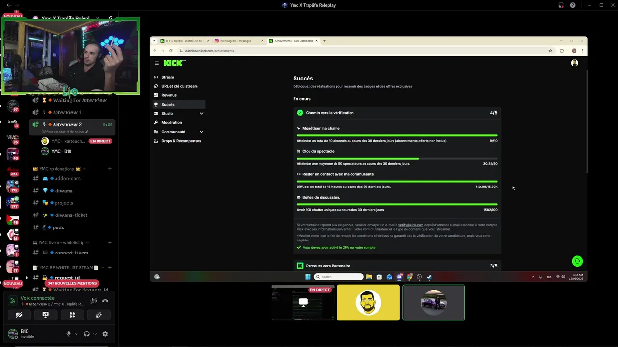Click the Windows taskbar Search box
Screen dimensions: 618x347
338,277
